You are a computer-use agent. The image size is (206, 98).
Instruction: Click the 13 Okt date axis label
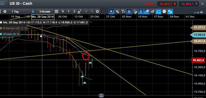pyautogui.click(x=79, y=17)
